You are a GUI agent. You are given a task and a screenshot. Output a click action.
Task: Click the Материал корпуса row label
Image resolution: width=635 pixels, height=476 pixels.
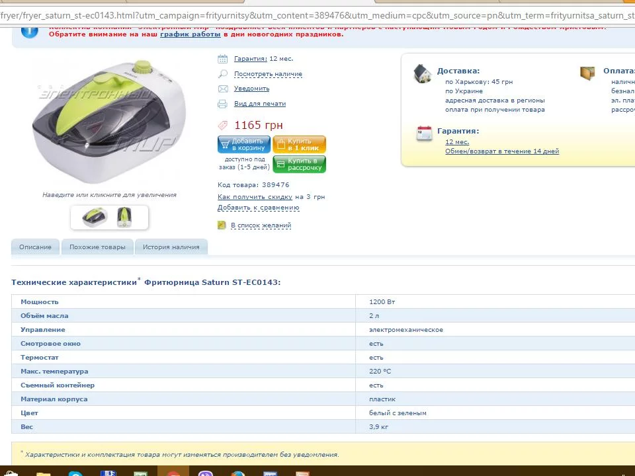54,399
